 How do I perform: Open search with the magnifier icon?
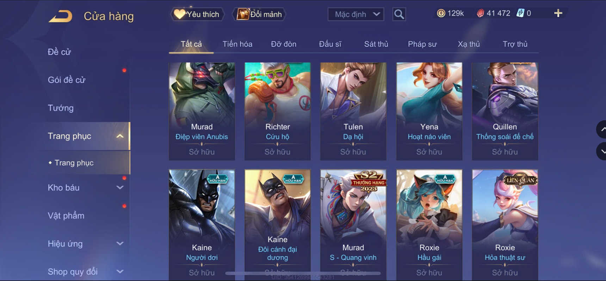pyautogui.click(x=399, y=14)
